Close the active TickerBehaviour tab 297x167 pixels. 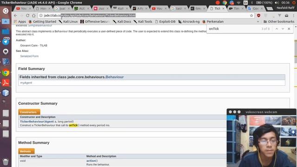coord(223,8)
